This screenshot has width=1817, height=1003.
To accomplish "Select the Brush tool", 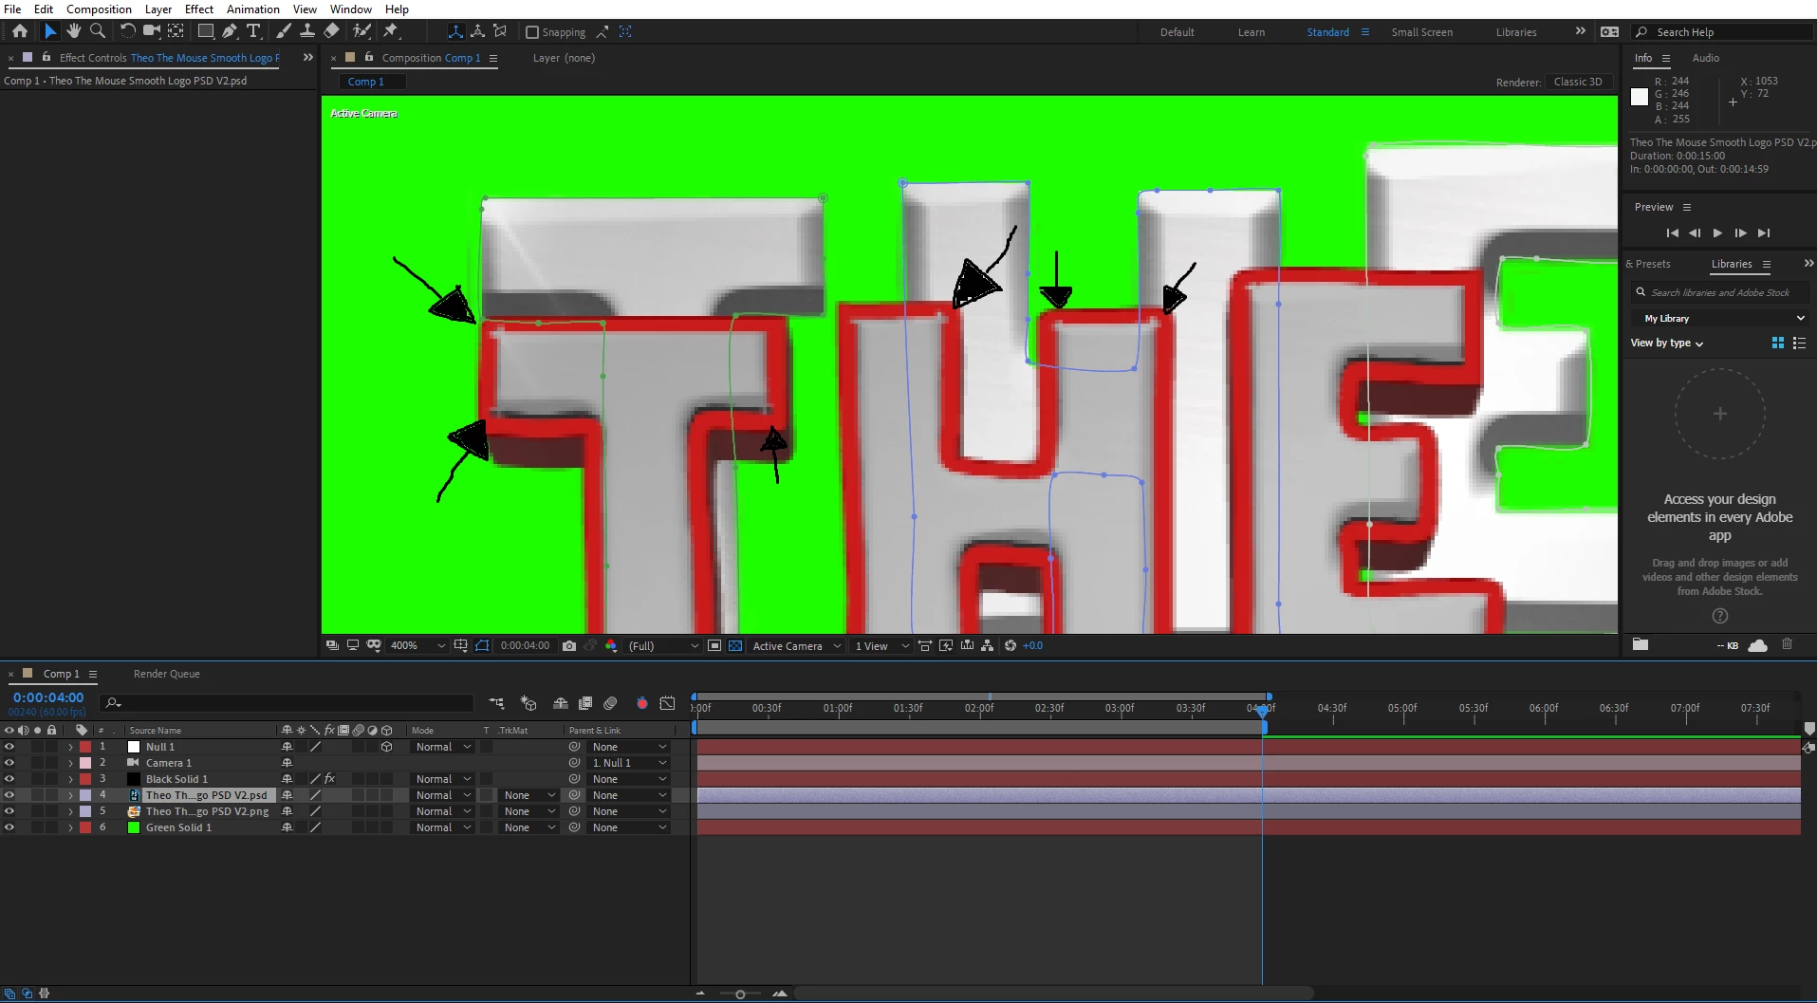I will (283, 31).
